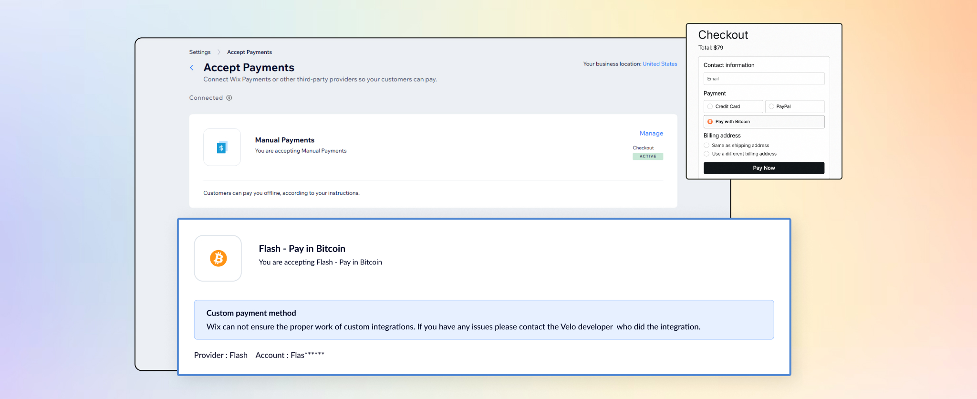Image resolution: width=977 pixels, height=399 pixels.
Task: Click Manage for Manual Payments
Action: point(651,133)
